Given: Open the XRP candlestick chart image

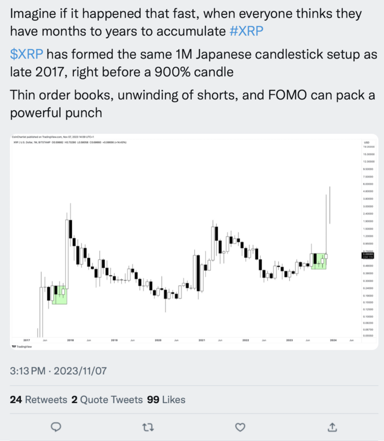Looking at the screenshot, I should (x=192, y=240).
